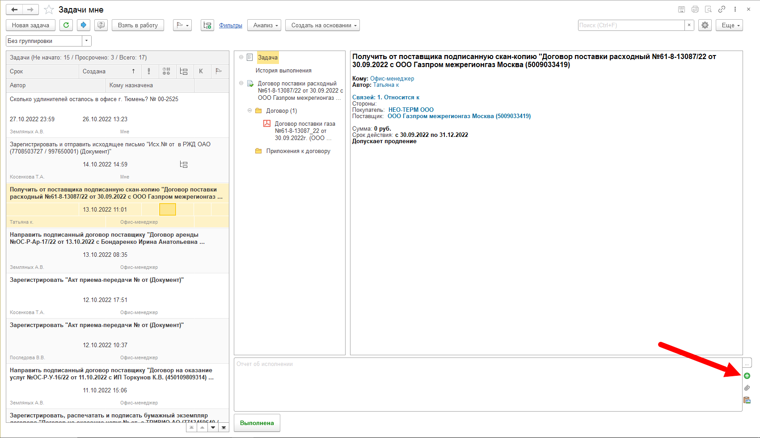The height and width of the screenshot is (438, 760).
Task: Open the print preview icon
Action: (x=708, y=9)
